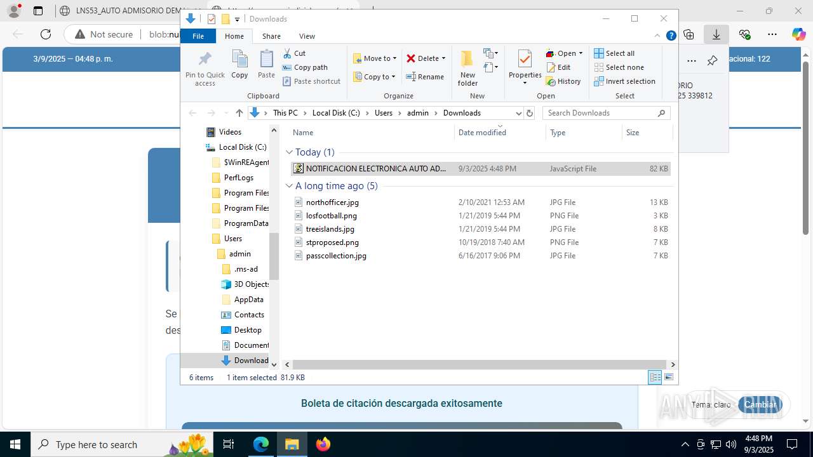Screen dimensions: 813x457
Task: Open address bar history dropdown
Action: pyautogui.click(x=518, y=113)
